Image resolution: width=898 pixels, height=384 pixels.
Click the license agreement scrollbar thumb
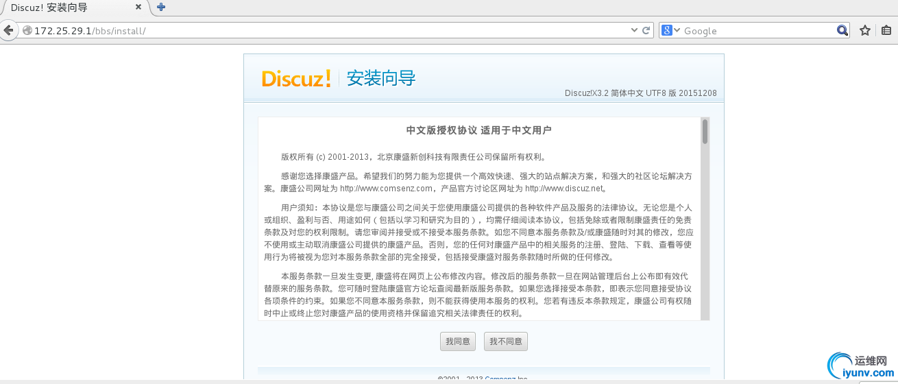coord(705,131)
